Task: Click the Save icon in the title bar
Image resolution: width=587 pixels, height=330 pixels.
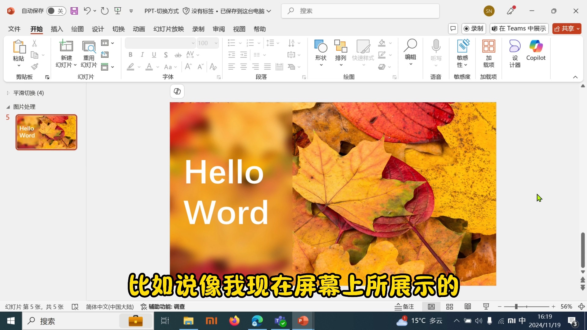Action: tap(74, 11)
